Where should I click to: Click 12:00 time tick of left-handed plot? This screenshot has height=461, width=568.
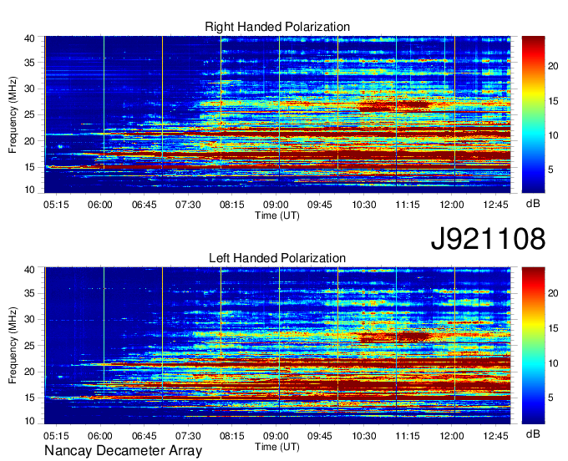click(452, 436)
